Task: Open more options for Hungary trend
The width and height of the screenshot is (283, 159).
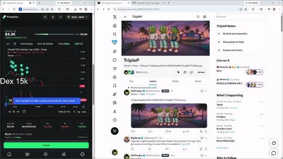Action: click(x=262, y=114)
